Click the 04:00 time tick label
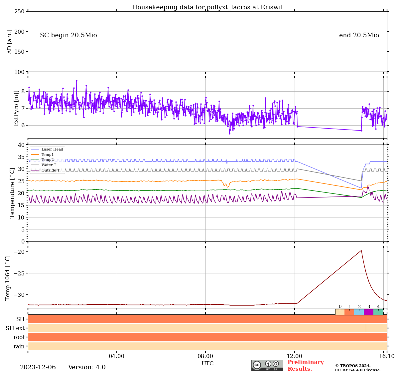 coord(117,356)
